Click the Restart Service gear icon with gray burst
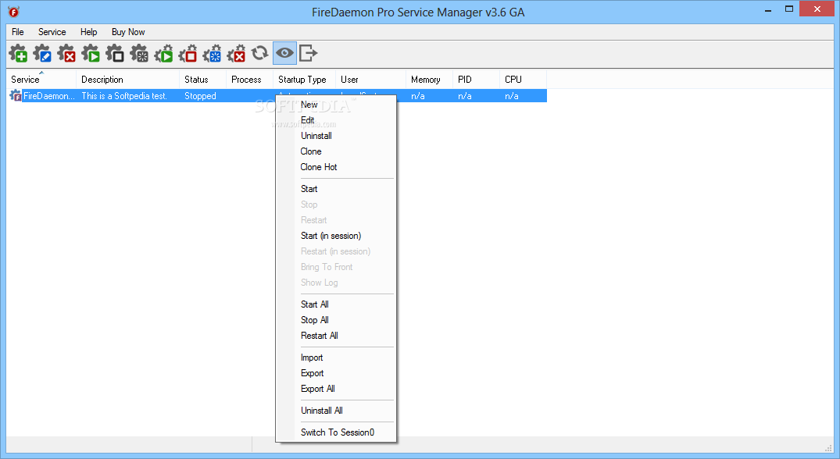The image size is (840, 459). click(x=139, y=53)
